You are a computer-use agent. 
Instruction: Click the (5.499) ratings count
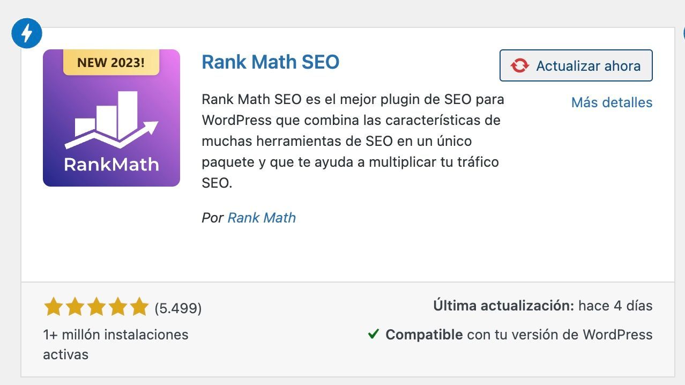(178, 308)
